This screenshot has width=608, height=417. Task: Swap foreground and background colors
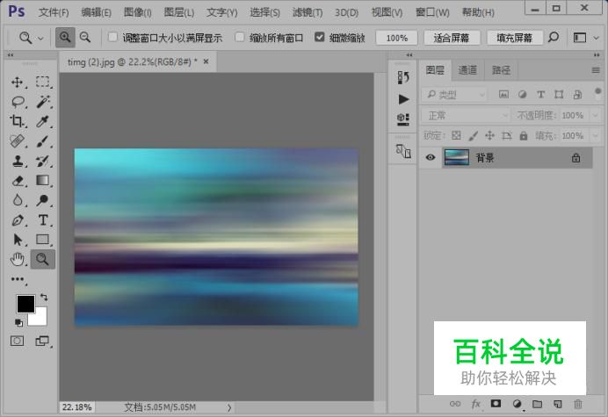pos(44,298)
